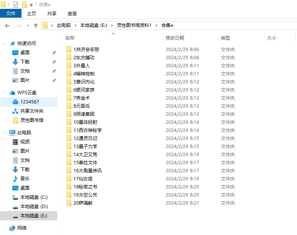
Task: Select folder 5意识内化
Action: click(84, 82)
